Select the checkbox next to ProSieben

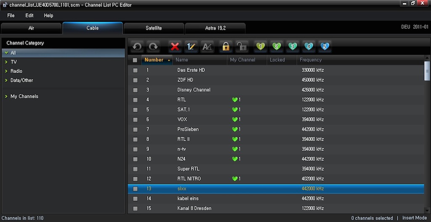pyautogui.click(x=135, y=130)
